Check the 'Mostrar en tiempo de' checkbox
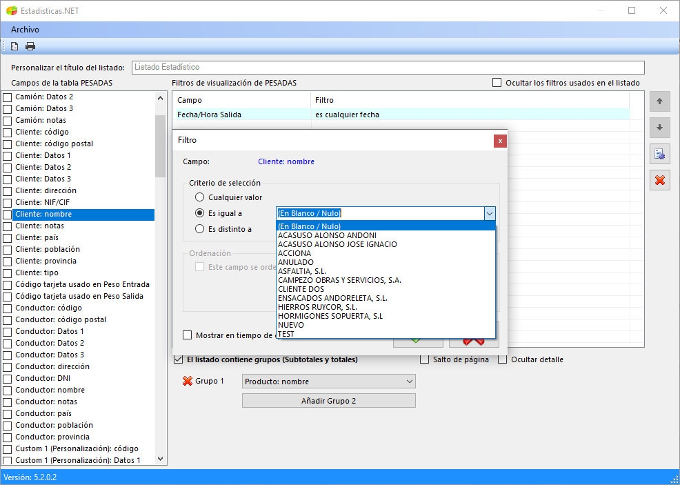 (x=188, y=335)
